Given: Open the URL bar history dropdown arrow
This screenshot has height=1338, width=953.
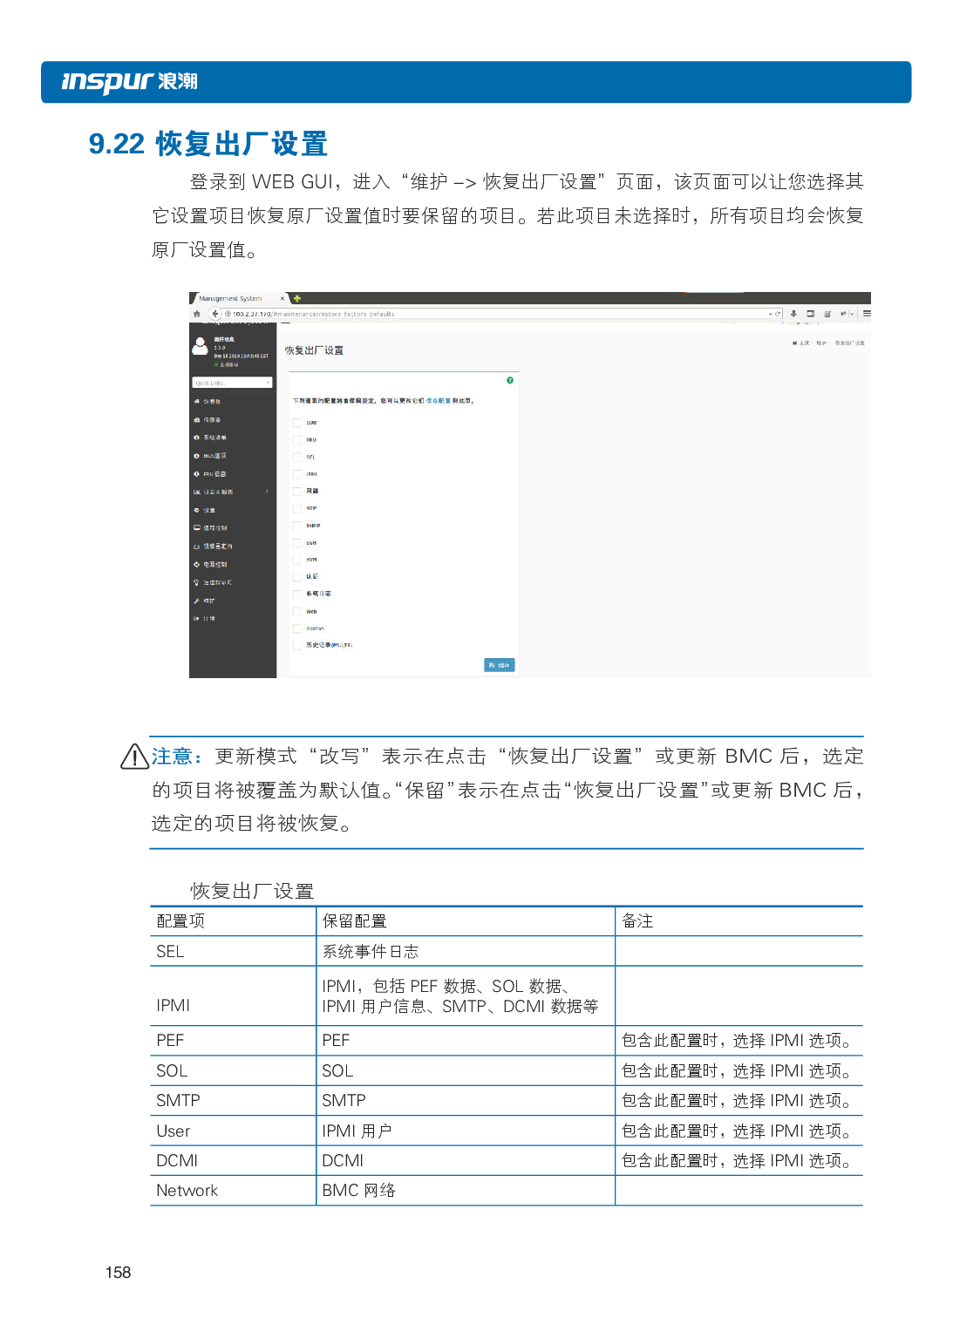Looking at the screenshot, I should (x=769, y=314).
